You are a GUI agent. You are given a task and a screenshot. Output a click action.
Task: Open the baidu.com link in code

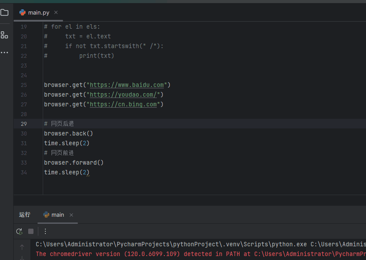point(127,85)
